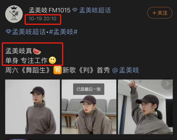
Task: Open the 孟美岐 FM1015 username
Action: 50,10
